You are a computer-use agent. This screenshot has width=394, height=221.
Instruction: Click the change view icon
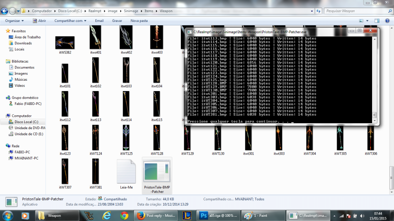tap(361, 21)
